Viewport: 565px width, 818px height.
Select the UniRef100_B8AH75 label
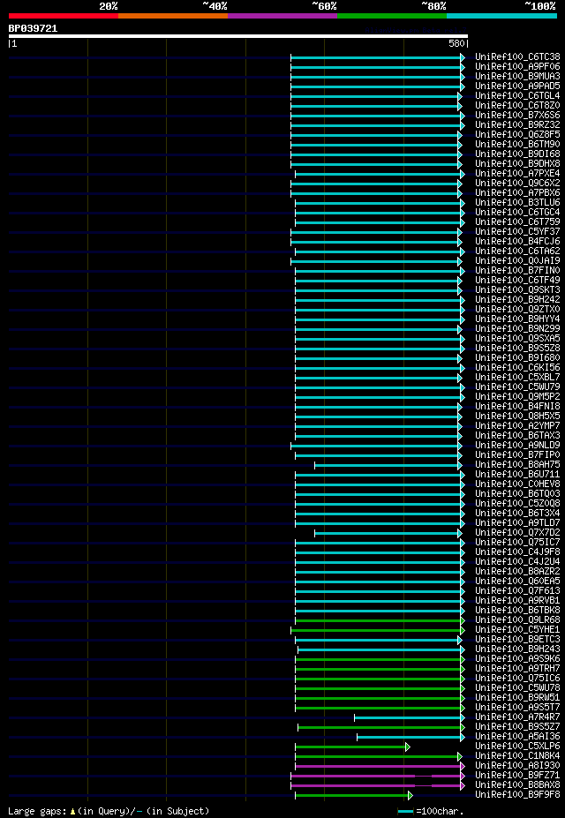click(x=517, y=465)
